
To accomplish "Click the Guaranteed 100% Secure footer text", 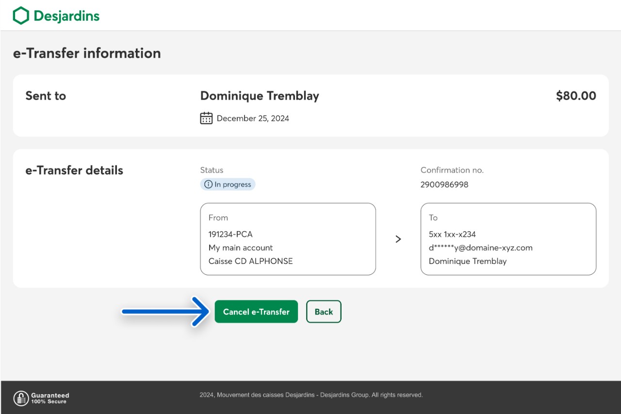I will click(x=50, y=398).
